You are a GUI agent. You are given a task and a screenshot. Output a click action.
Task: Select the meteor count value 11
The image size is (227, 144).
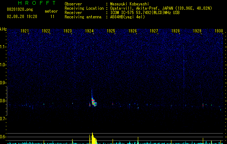point(52,17)
